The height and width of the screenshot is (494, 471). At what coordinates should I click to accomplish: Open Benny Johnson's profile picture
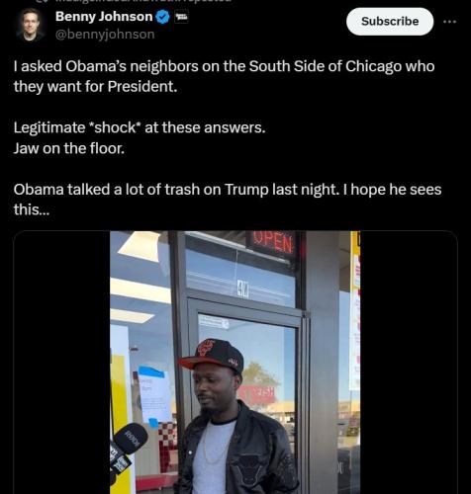[30, 25]
